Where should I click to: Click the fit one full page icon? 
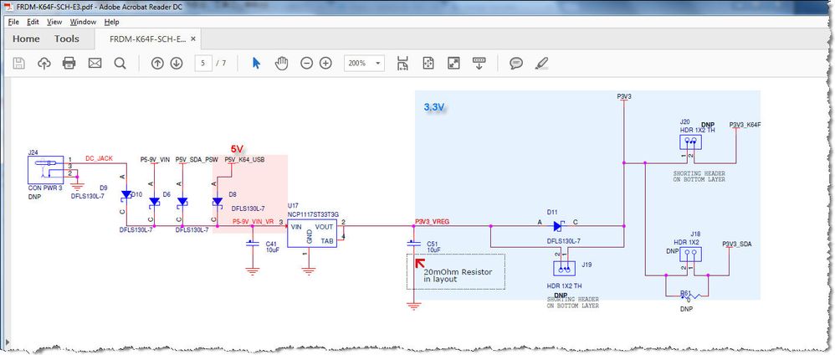click(x=428, y=64)
